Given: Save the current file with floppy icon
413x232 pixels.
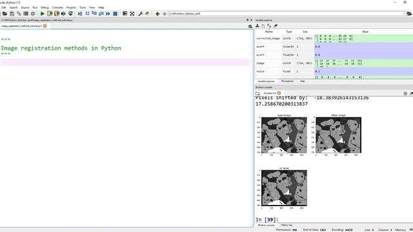Looking at the screenshot, I should 12,14.
